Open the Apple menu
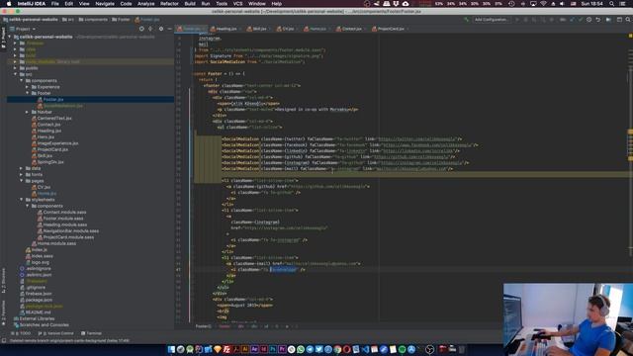 pyautogui.click(x=9, y=4)
